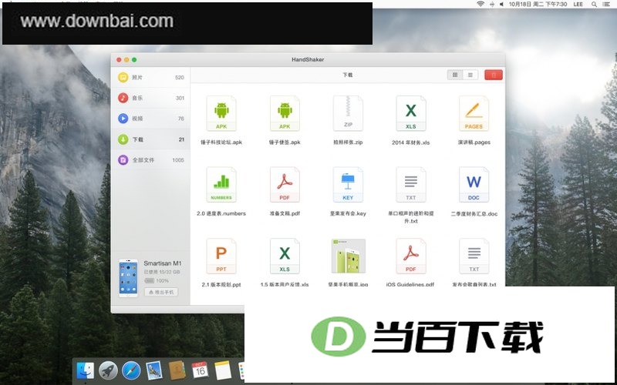Open Contacts from the Dock
The image size is (617, 385).
177,370
